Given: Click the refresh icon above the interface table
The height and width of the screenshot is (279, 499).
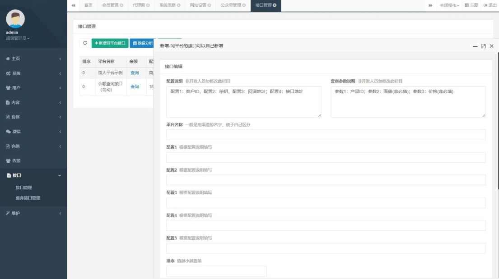Looking at the screenshot, I should [x=85, y=42].
